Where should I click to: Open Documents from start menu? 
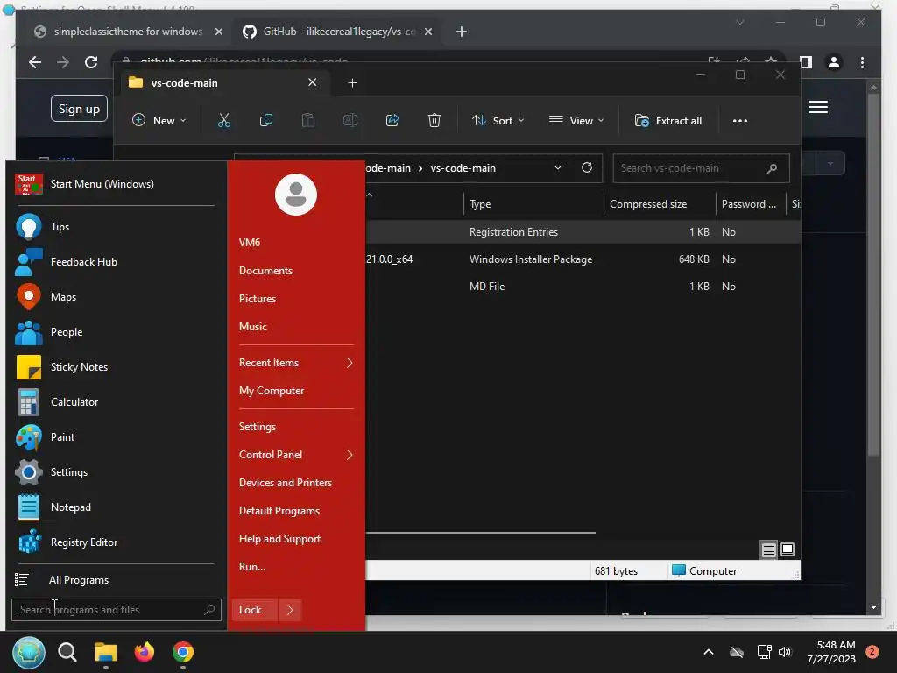click(x=266, y=271)
